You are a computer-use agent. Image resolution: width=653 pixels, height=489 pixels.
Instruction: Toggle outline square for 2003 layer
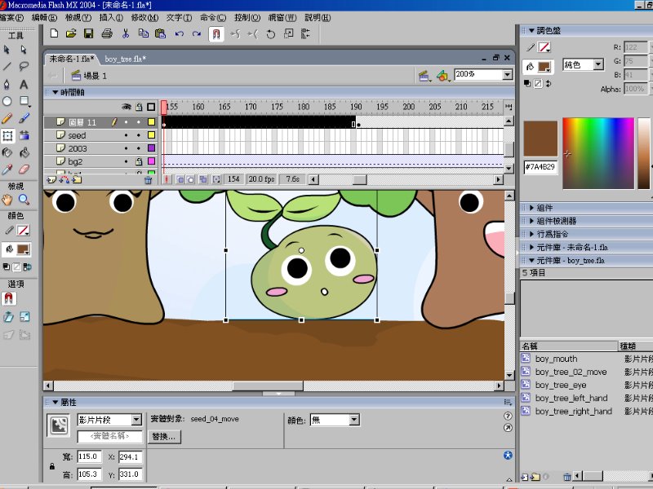click(151, 148)
